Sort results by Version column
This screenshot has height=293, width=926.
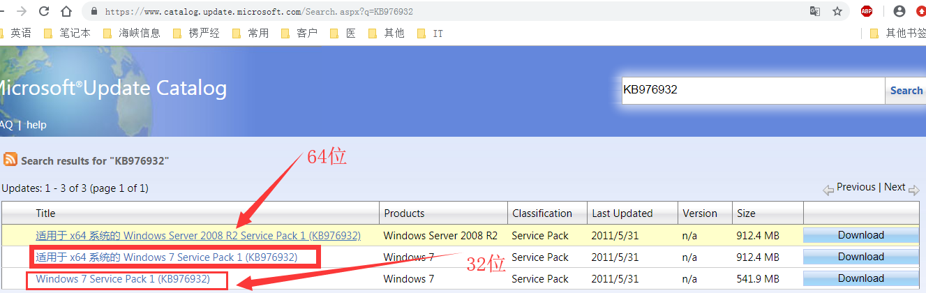[x=700, y=213]
